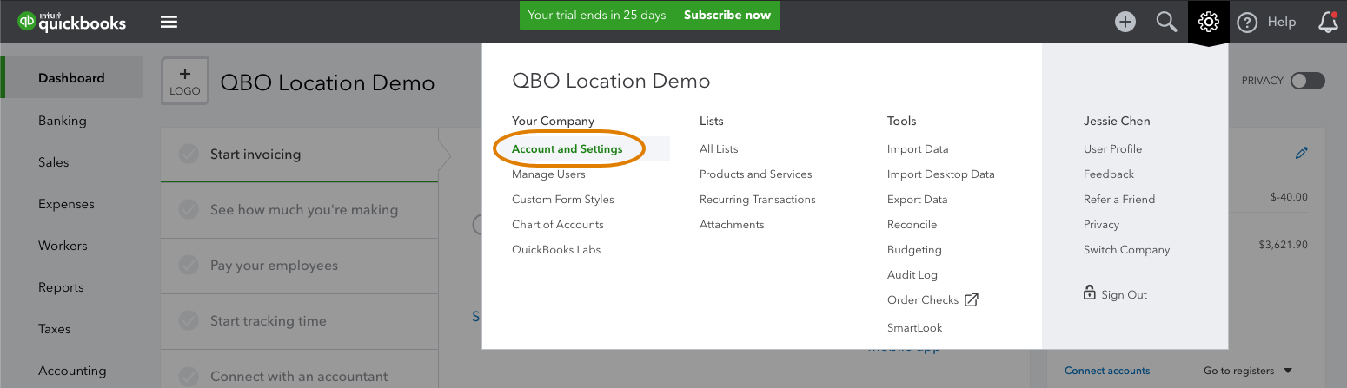This screenshot has width=1347, height=388.
Task: Add a company logo placeholder
Action: 185,82
